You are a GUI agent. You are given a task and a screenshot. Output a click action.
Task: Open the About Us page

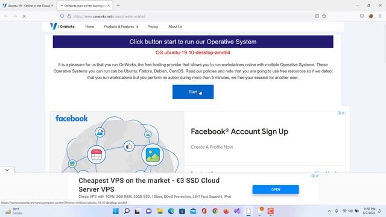pyautogui.click(x=175, y=27)
